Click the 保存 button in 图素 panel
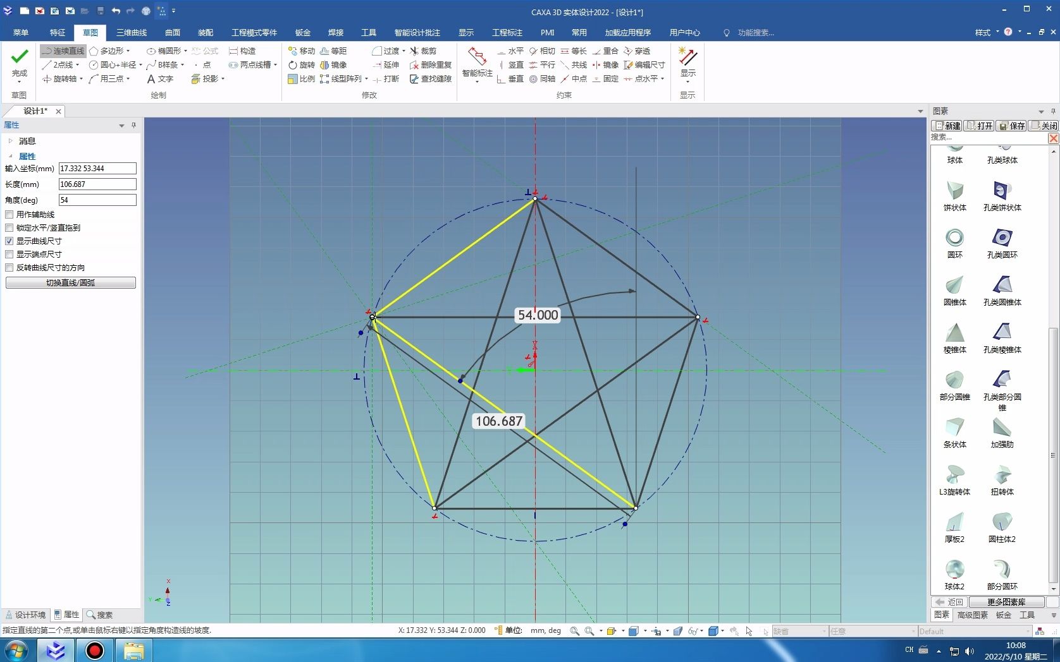This screenshot has width=1060, height=662. coord(1011,126)
